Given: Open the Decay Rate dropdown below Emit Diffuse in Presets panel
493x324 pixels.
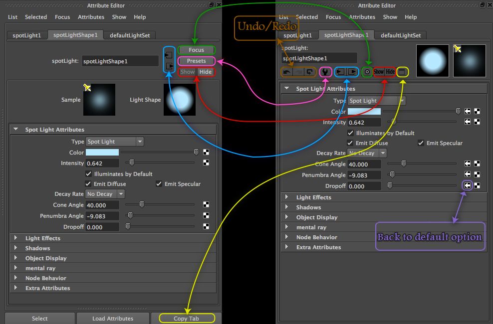Looking at the screenshot, I should pyautogui.click(x=105, y=194).
